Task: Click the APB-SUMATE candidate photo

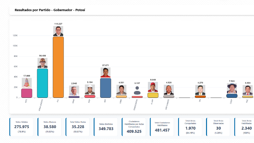Action: pyautogui.click(x=168, y=90)
